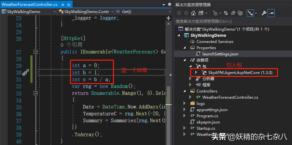292x145 pixels.
Task: Collapse the 依赖项 dependencies node
Action: [185, 60]
